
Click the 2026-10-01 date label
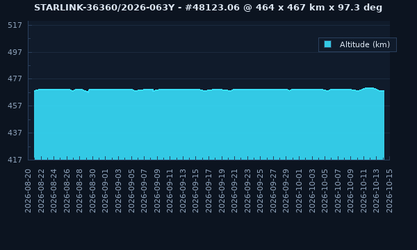299,191
